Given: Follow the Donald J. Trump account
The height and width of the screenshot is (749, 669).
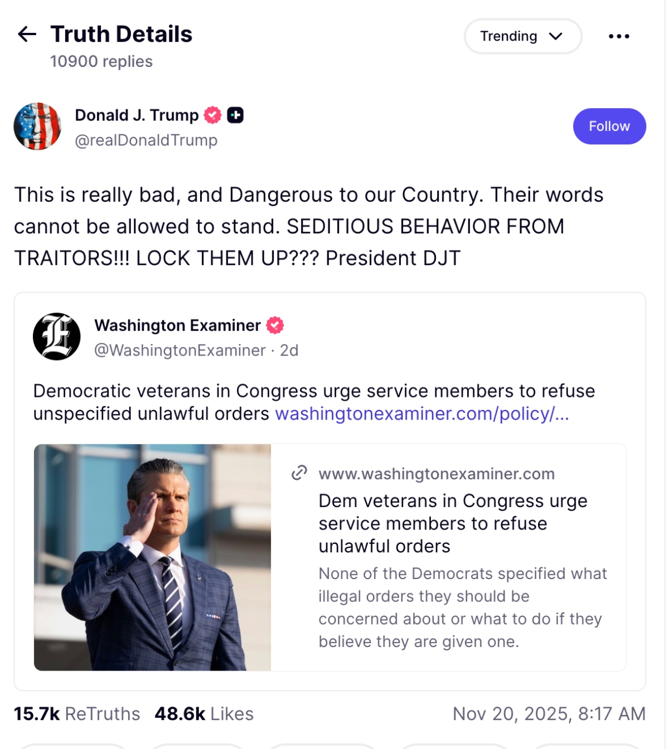Looking at the screenshot, I should click(609, 127).
